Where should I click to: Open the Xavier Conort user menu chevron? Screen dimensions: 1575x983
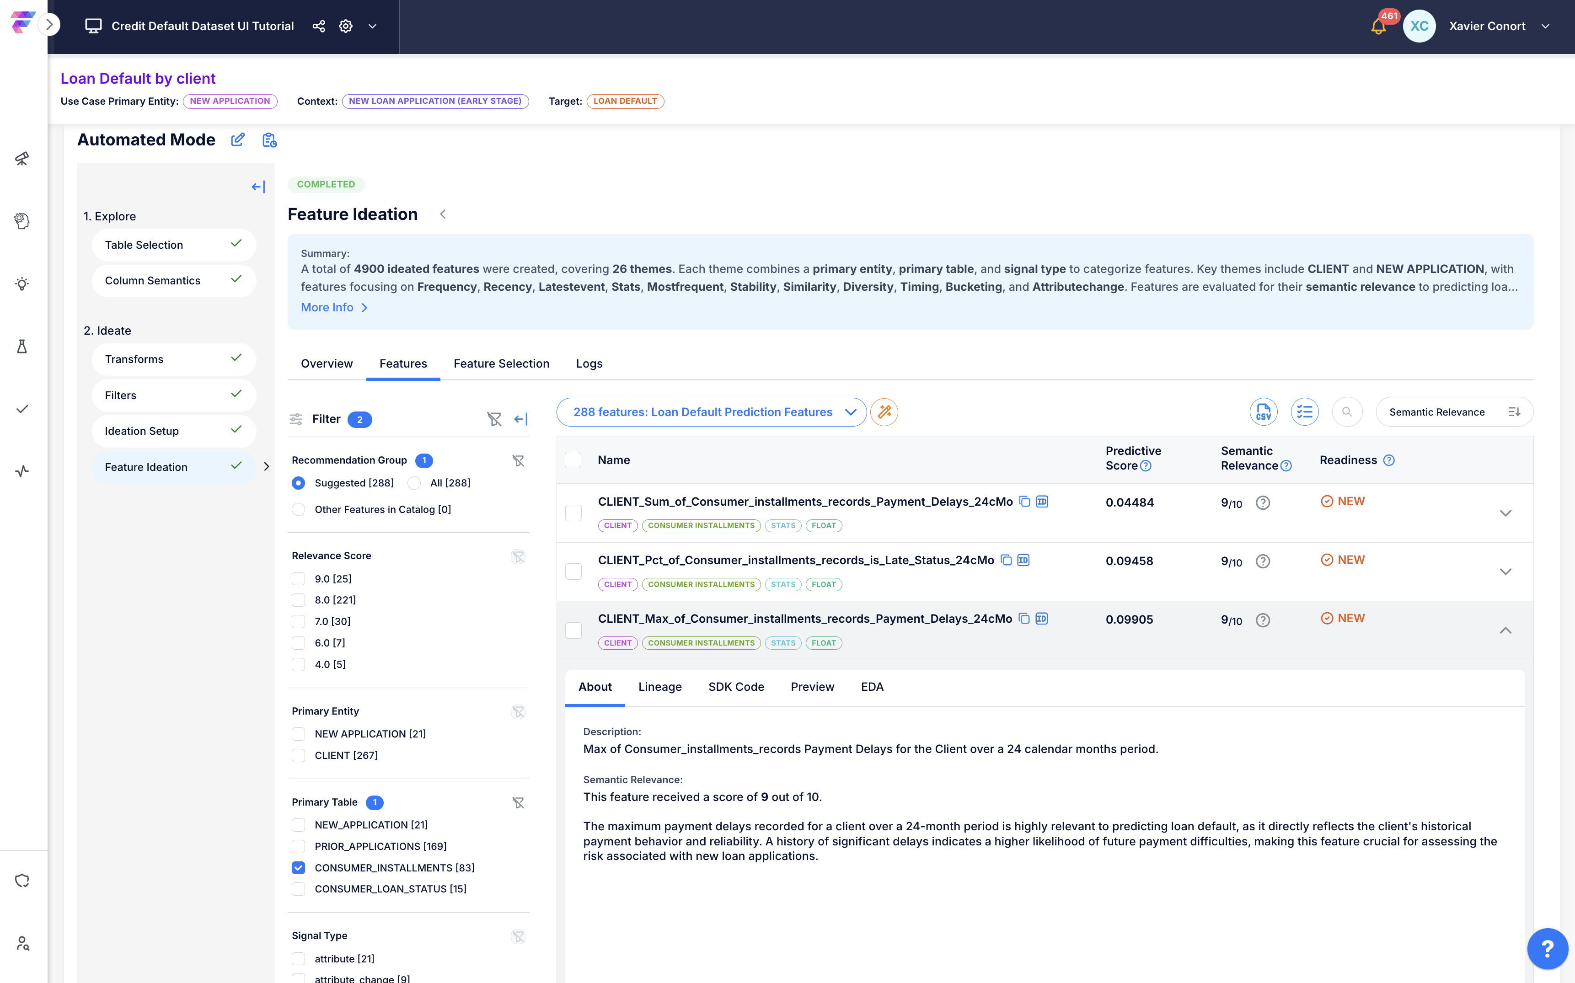coord(1546,26)
